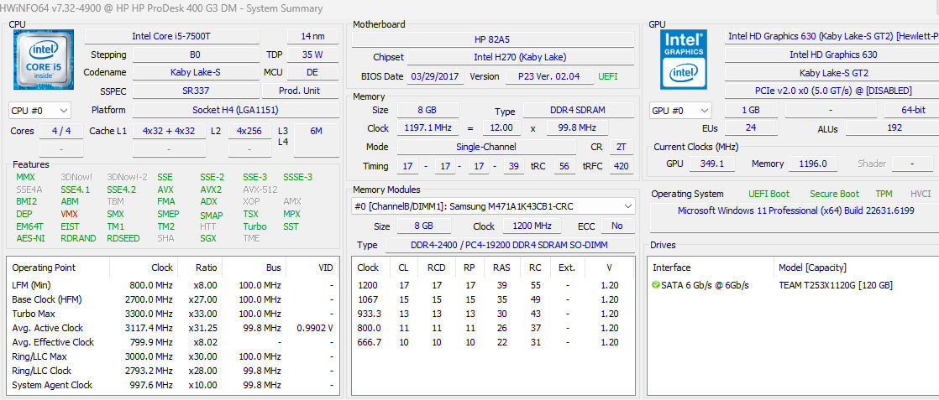Click the PCIe v2.0 x0 DISABLED field
939x400 pixels.
(x=833, y=91)
